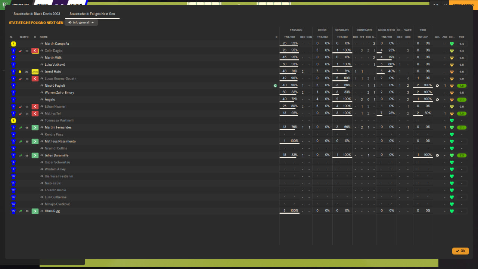Open Gianluca Prestianni's player profile
Viewport: 478px width, 269px height.
click(59, 176)
